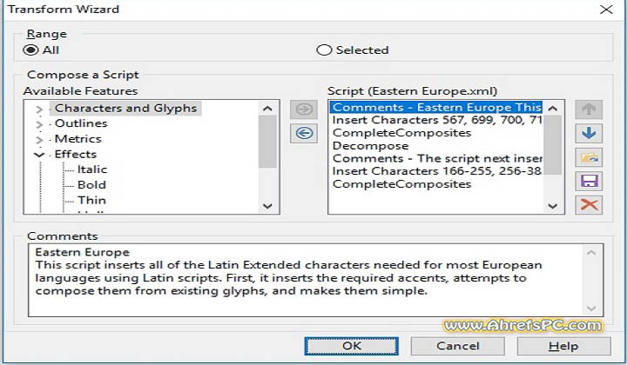Move script item up with arrow icon
The image size is (627, 365).
pyautogui.click(x=589, y=109)
